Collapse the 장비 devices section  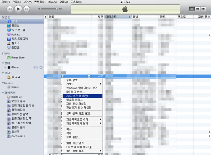coord(3,63)
